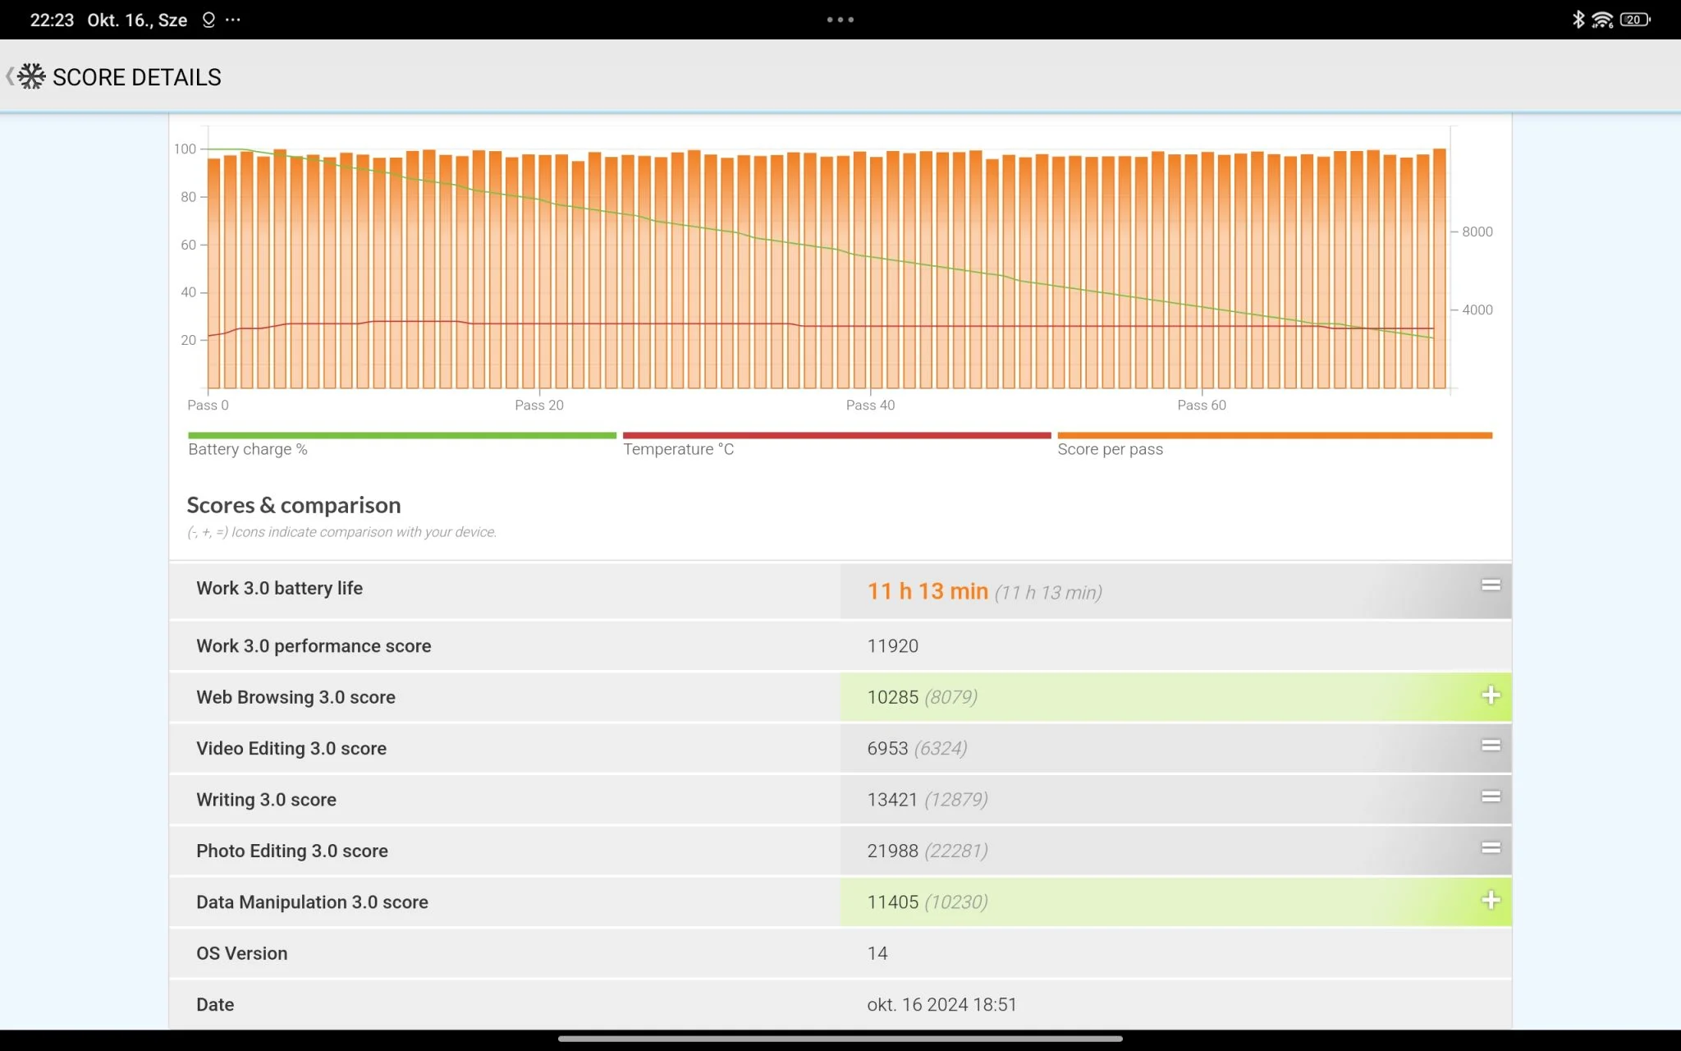1681x1051 pixels.
Task: Tap the three-dot menu at top center
Action: [x=840, y=20]
